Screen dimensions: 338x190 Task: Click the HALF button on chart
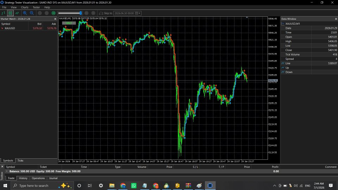(69, 23)
